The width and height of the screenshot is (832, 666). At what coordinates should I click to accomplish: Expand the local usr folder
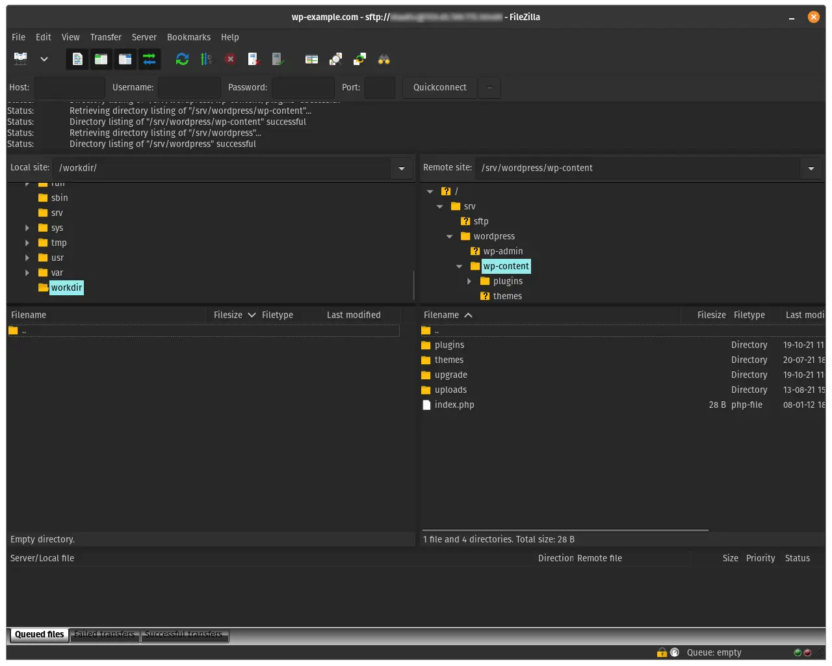[27, 258]
